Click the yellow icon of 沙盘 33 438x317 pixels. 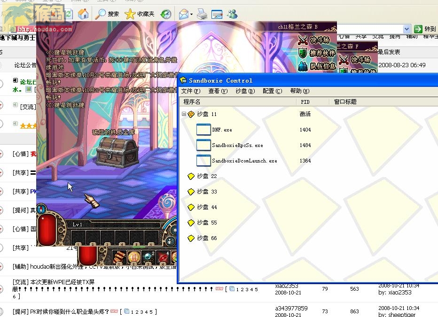point(191,192)
